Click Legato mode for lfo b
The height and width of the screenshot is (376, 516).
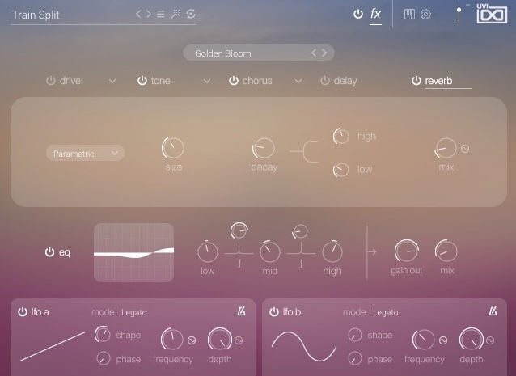pyautogui.click(x=385, y=312)
